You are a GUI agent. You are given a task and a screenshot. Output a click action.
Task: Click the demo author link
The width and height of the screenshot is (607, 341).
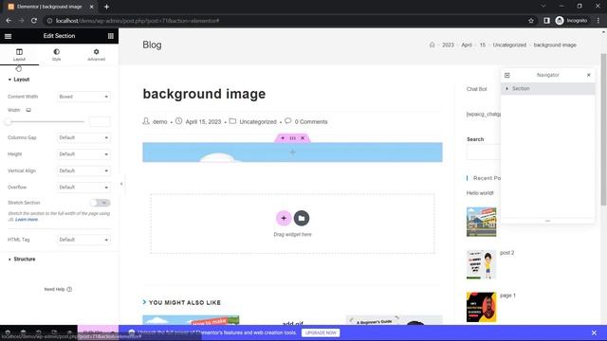click(x=160, y=122)
